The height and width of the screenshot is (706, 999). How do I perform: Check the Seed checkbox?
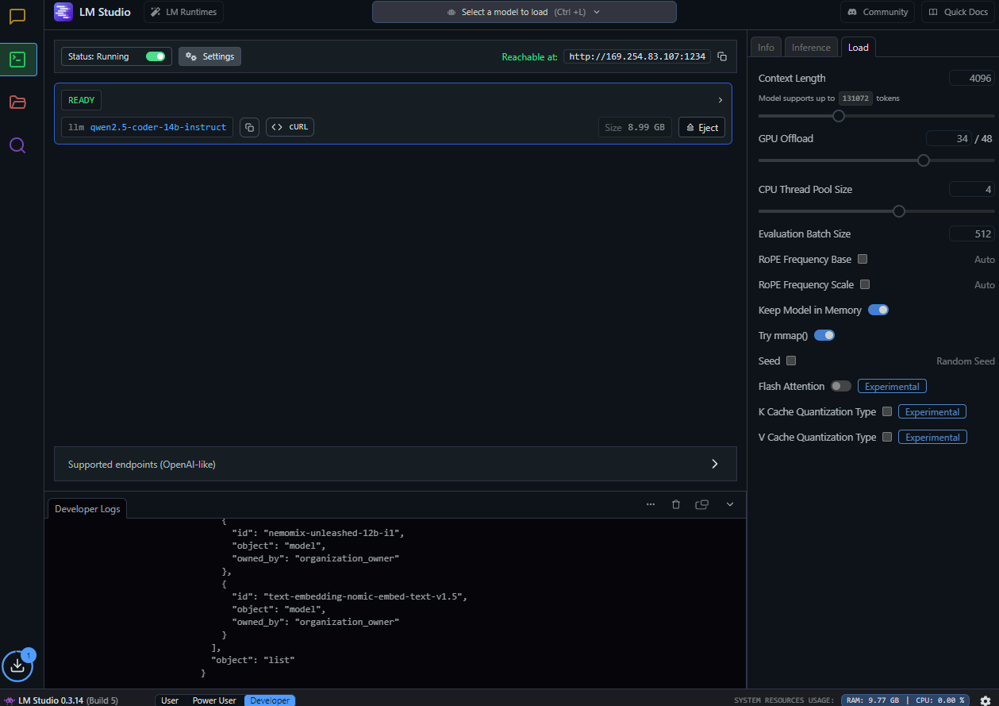click(x=791, y=361)
